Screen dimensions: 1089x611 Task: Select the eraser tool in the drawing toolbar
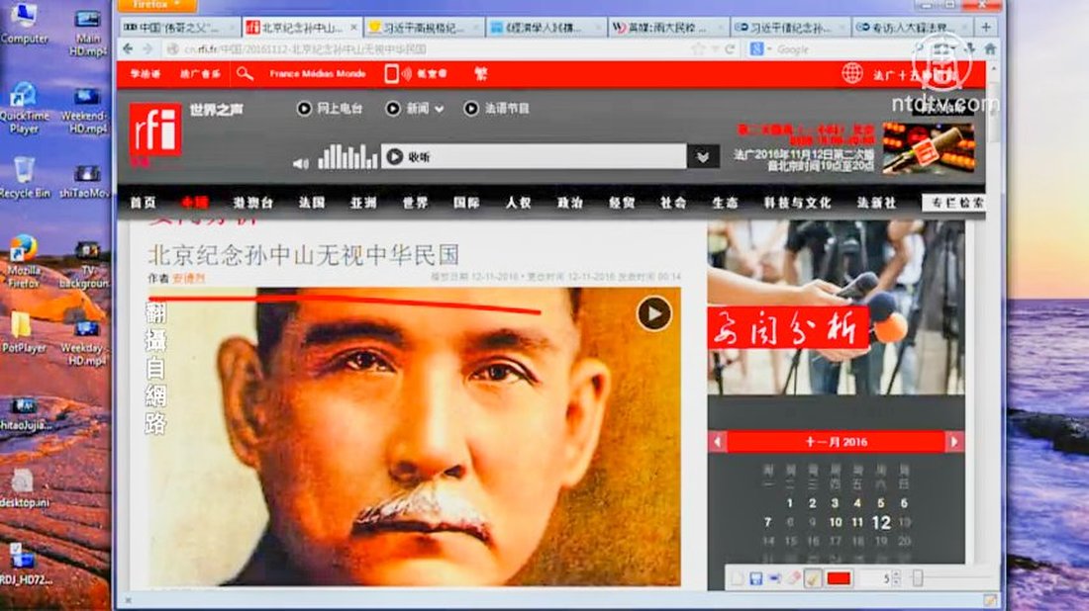click(x=792, y=578)
